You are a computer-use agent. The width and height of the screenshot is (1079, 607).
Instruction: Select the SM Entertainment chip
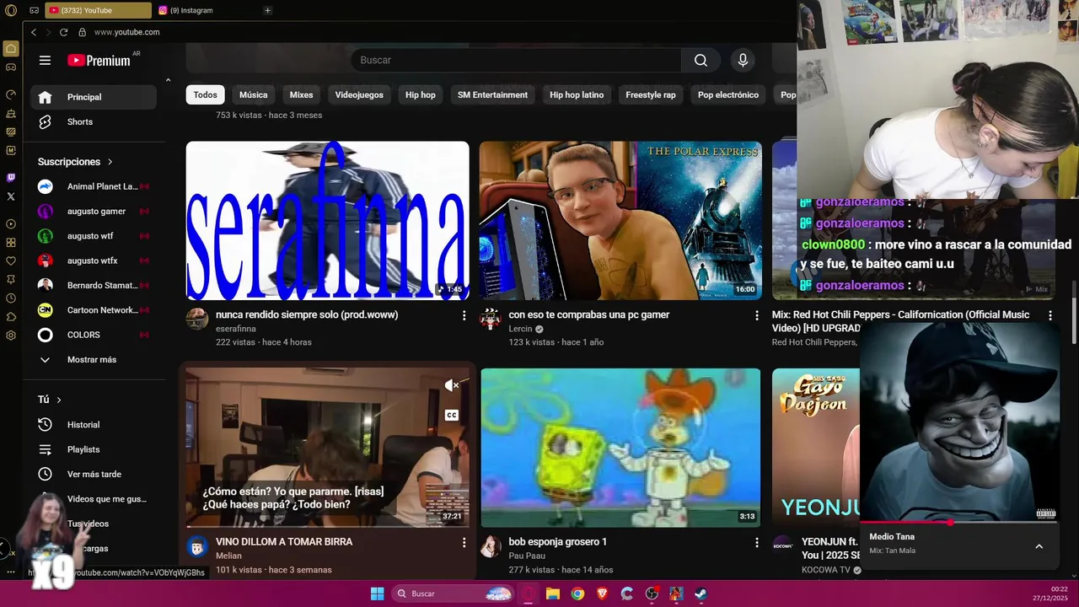click(492, 94)
